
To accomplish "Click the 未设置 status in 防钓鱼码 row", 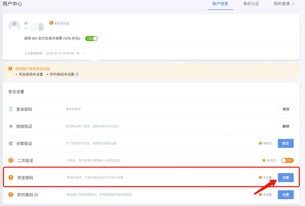I will [x=265, y=195].
